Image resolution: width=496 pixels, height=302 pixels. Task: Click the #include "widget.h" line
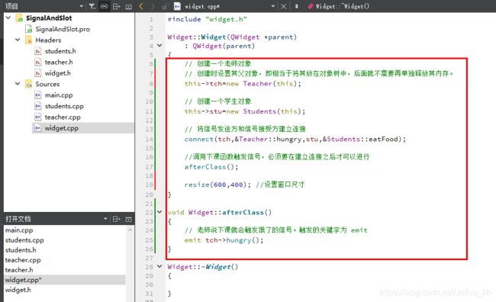tap(208, 19)
